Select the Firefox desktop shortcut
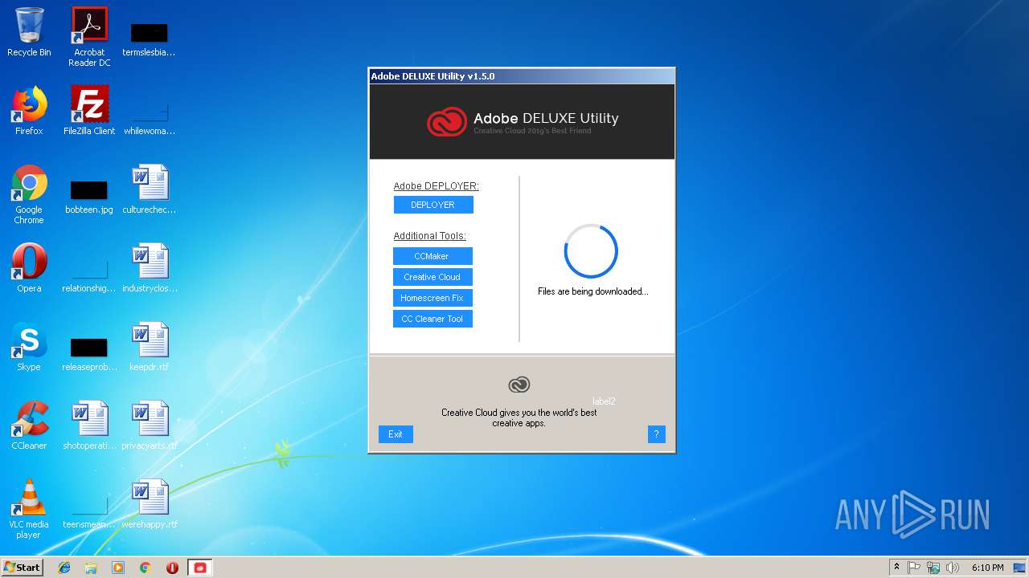Viewport: 1029px width, 578px height. coord(29,111)
